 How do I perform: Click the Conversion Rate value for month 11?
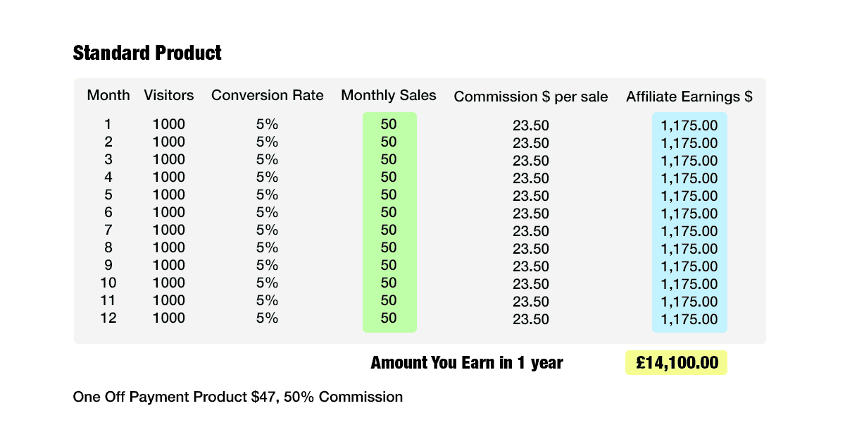[268, 301]
